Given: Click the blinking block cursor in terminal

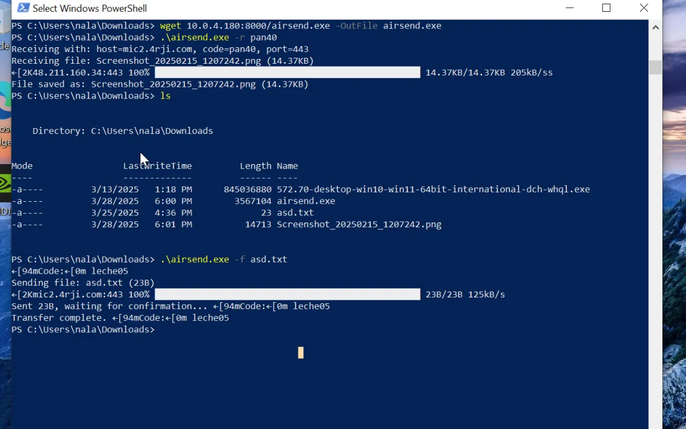Looking at the screenshot, I should point(301,353).
